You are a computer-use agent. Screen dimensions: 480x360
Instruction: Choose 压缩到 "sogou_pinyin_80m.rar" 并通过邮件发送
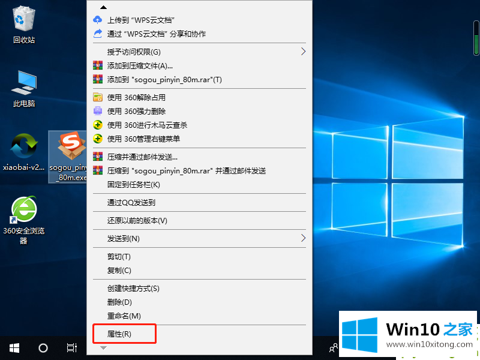200,170
